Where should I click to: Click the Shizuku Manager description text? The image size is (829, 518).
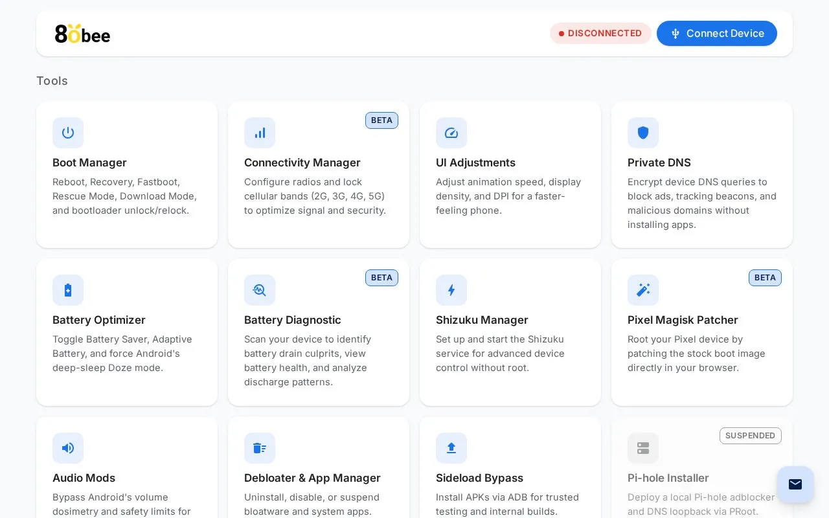tap(500, 354)
